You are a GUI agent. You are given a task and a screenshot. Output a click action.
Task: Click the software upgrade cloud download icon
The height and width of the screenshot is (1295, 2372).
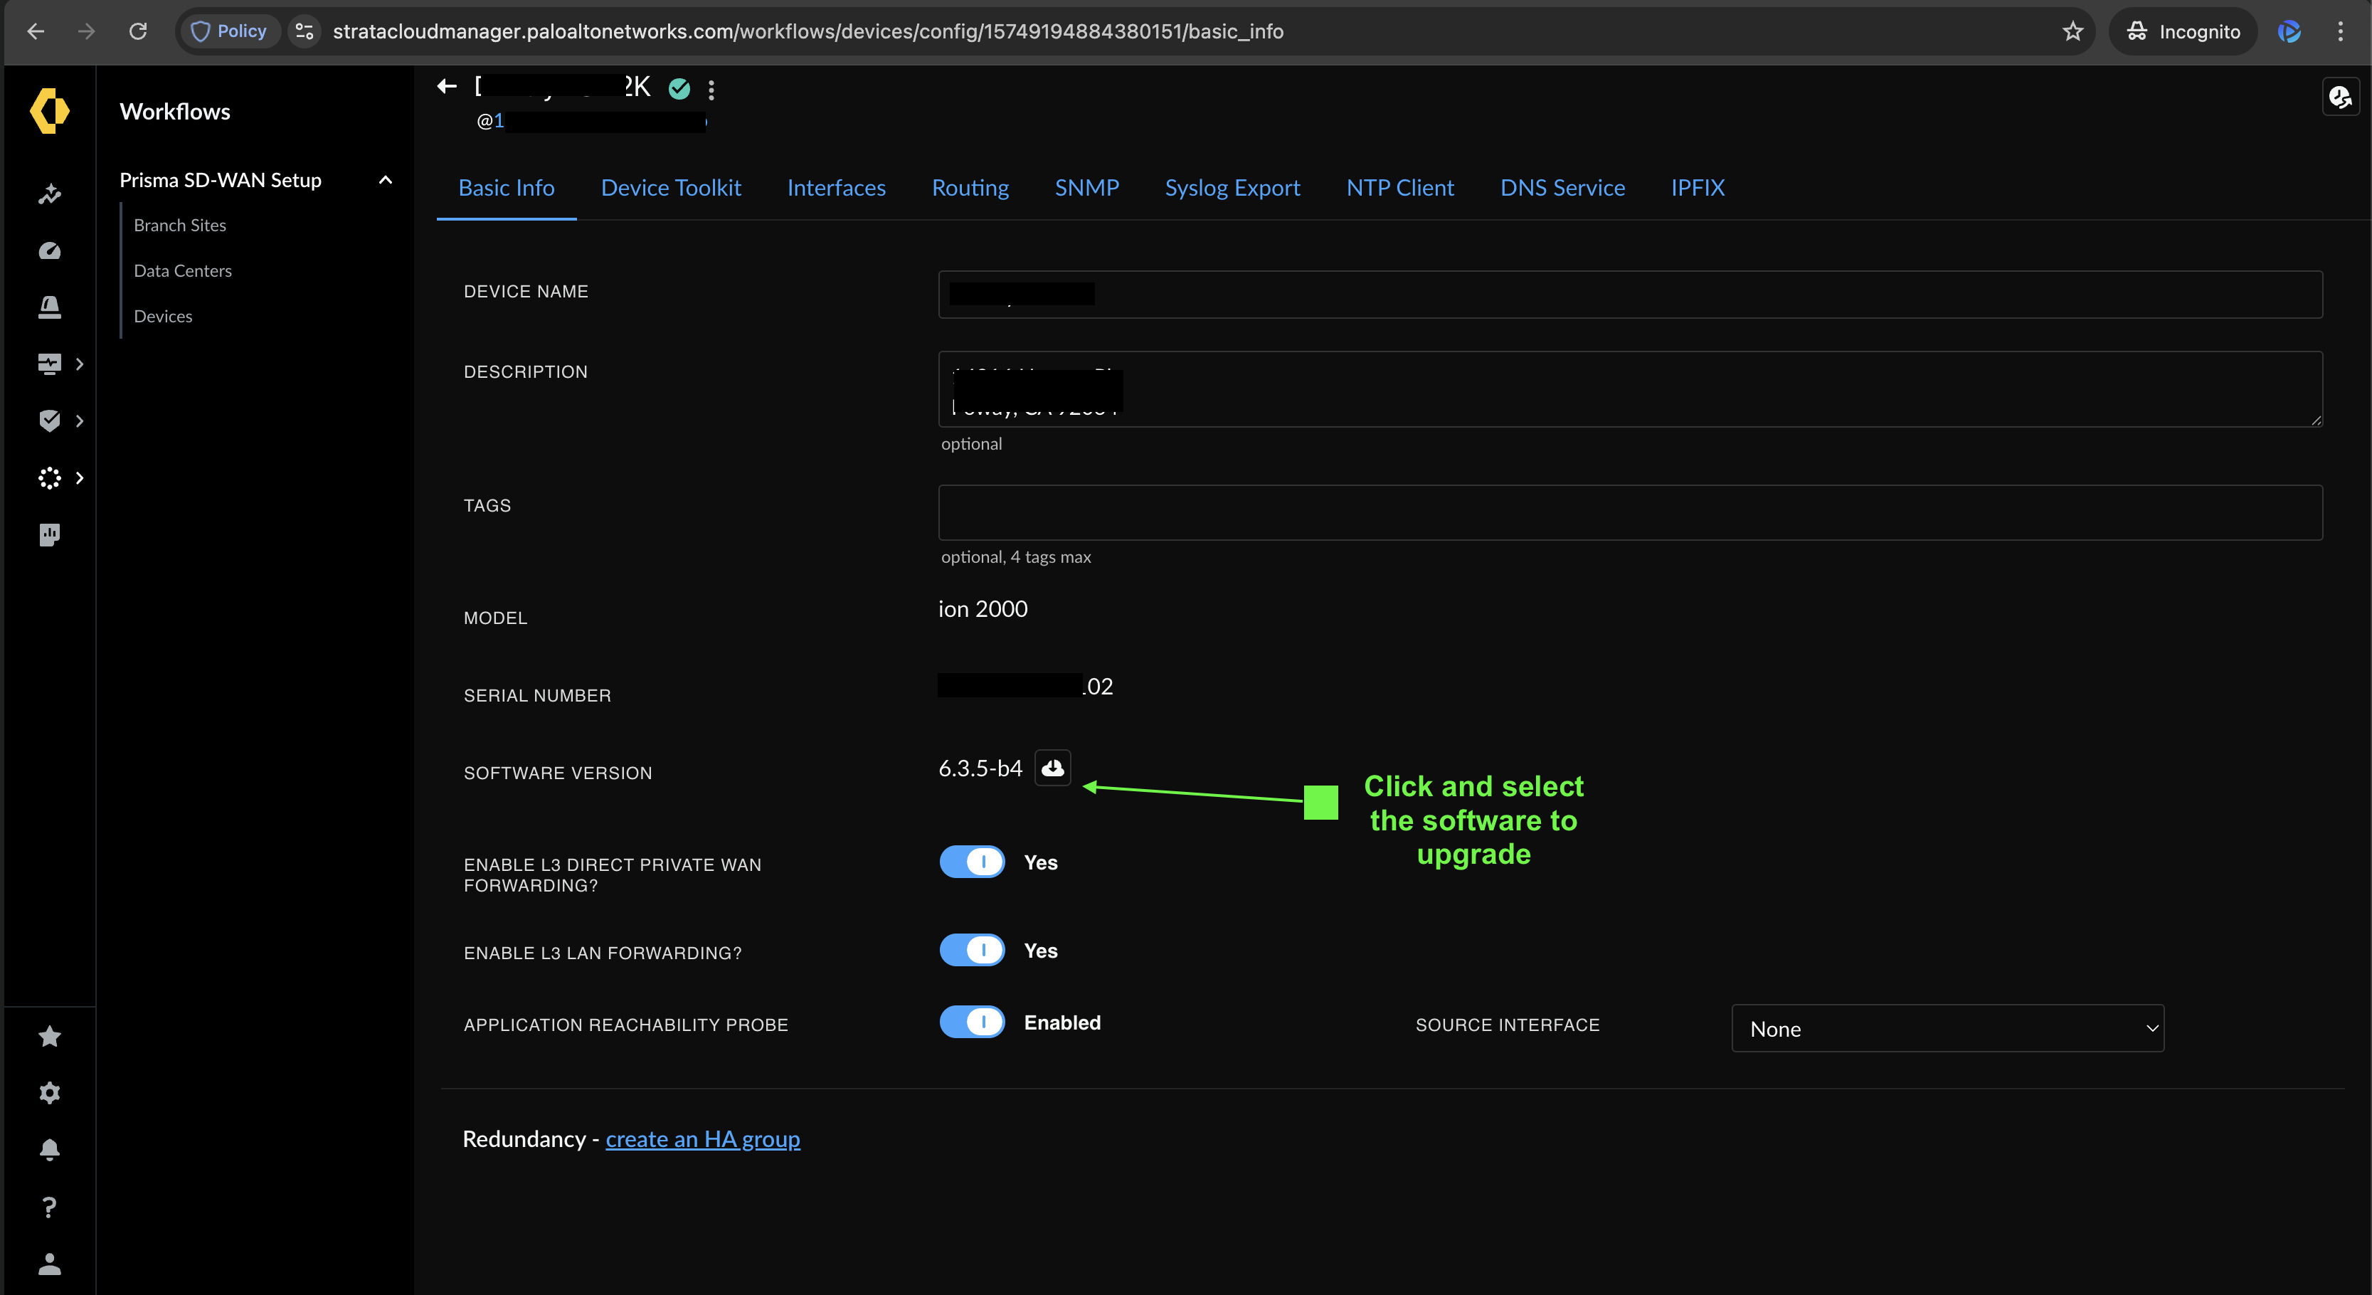[1052, 767]
